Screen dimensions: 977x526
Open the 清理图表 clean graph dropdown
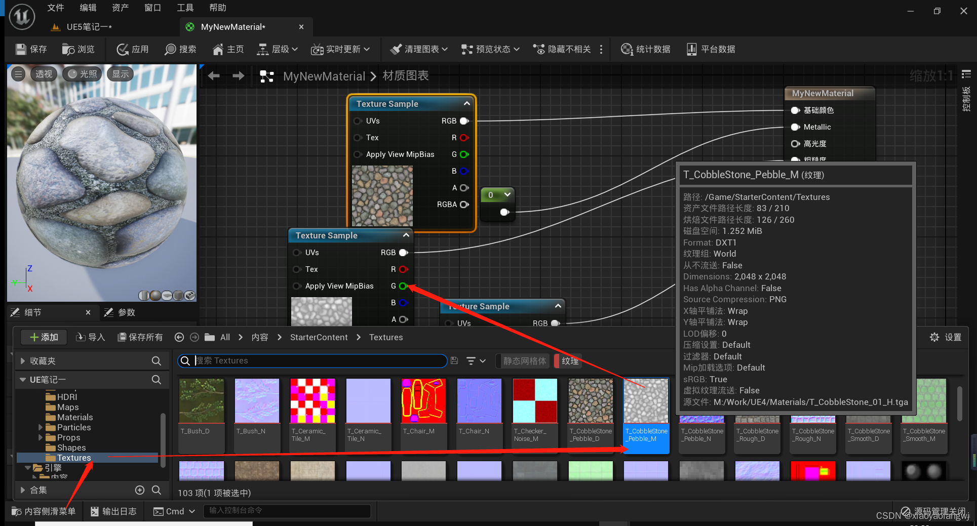click(x=419, y=49)
